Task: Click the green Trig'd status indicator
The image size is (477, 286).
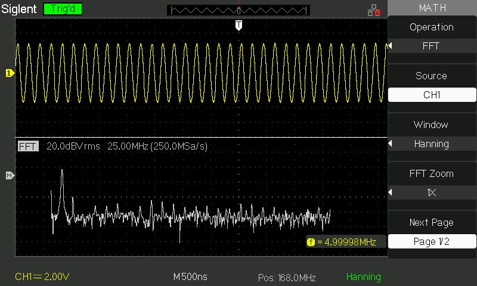Action: point(63,10)
